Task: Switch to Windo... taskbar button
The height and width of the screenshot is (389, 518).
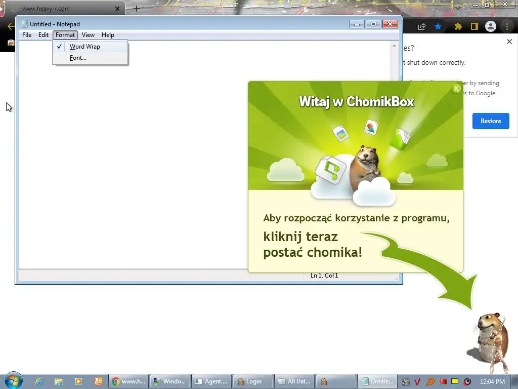Action: coord(170,381)
